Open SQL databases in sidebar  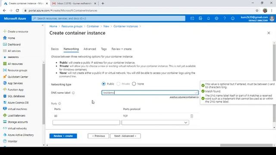pyautogui.click(x=16, y=96)
